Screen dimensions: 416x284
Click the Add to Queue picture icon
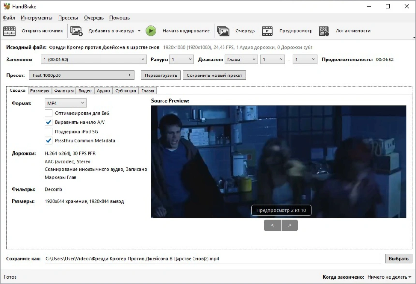[76, 31]
